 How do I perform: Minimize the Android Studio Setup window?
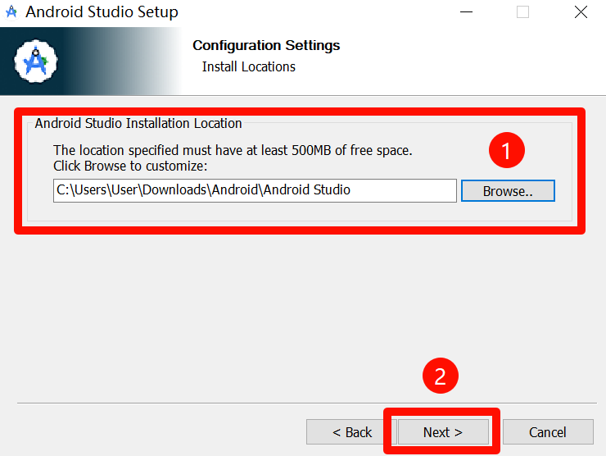[465, 12]
